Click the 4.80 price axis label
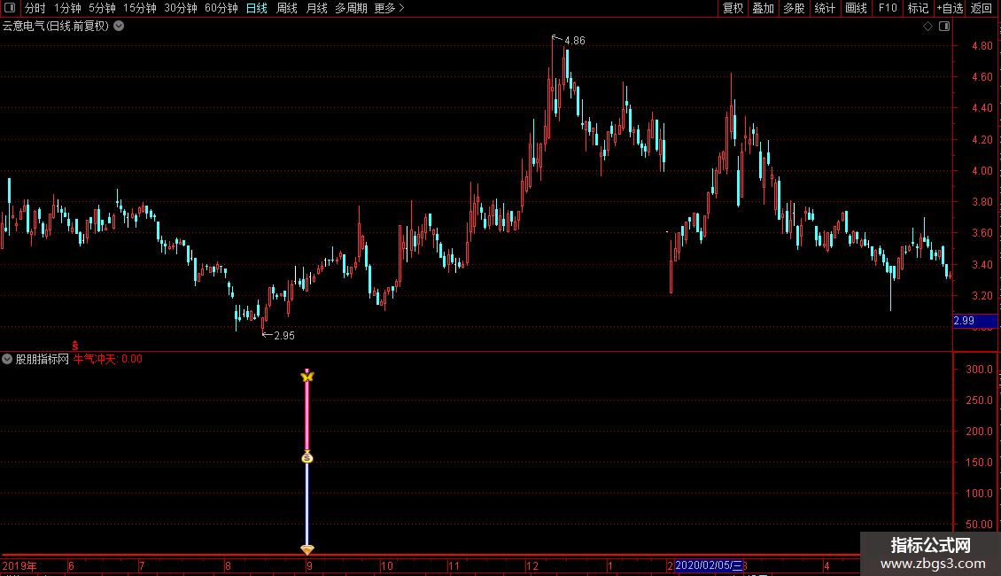 coord(982,46)
